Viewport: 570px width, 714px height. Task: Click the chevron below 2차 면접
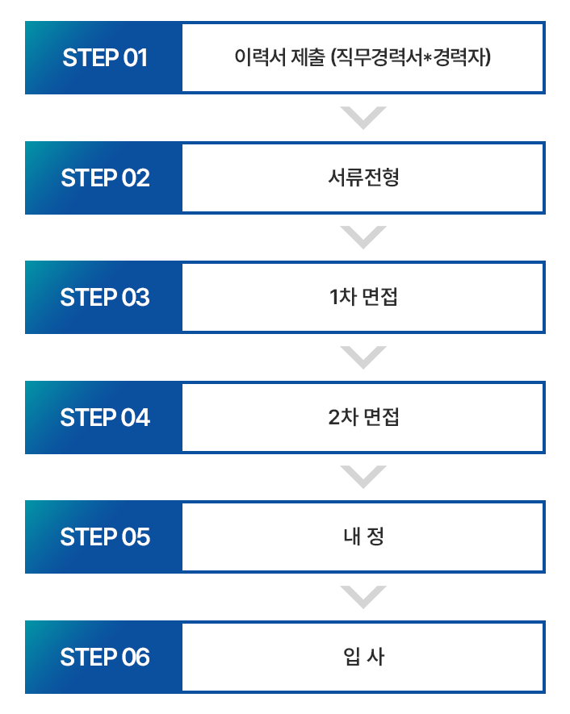coord(363,478)
